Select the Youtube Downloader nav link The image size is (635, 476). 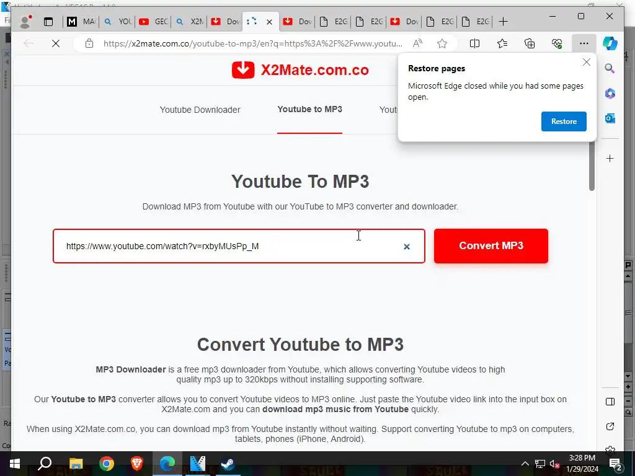point(200,110)
